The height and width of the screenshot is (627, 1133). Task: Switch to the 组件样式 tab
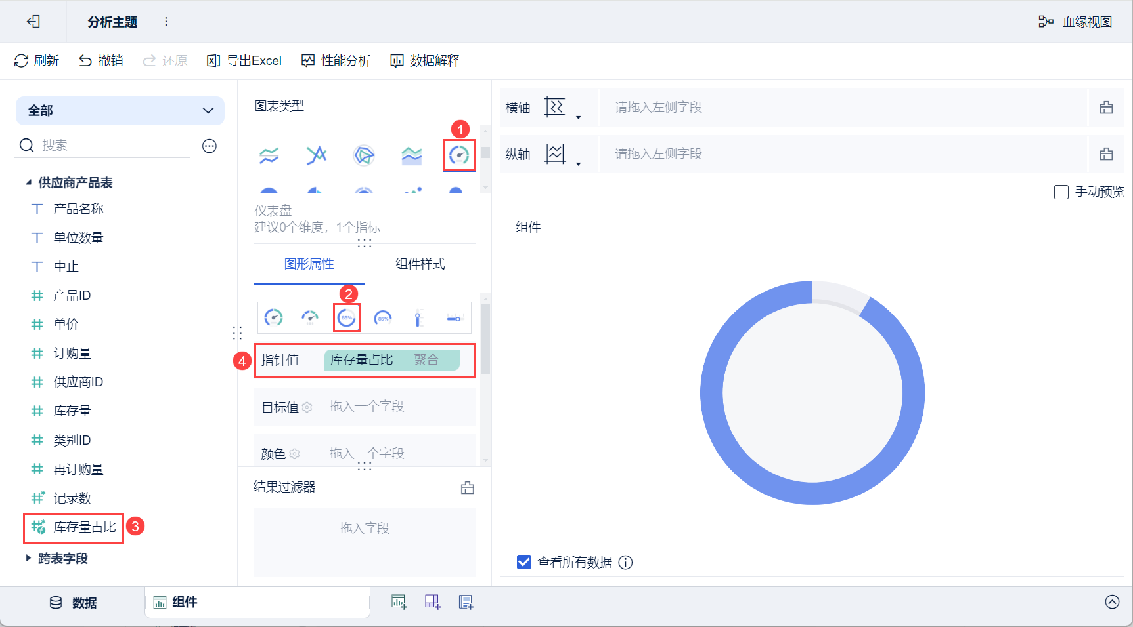coord(420,264)
